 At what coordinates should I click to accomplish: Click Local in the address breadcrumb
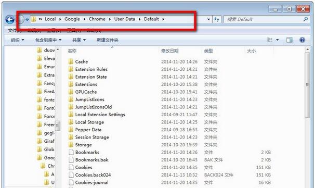pyautogui.click(x=50, y=19)
